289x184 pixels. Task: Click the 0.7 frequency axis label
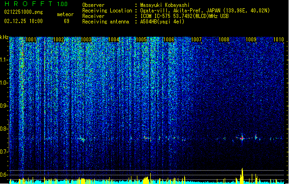pos(4,152)
